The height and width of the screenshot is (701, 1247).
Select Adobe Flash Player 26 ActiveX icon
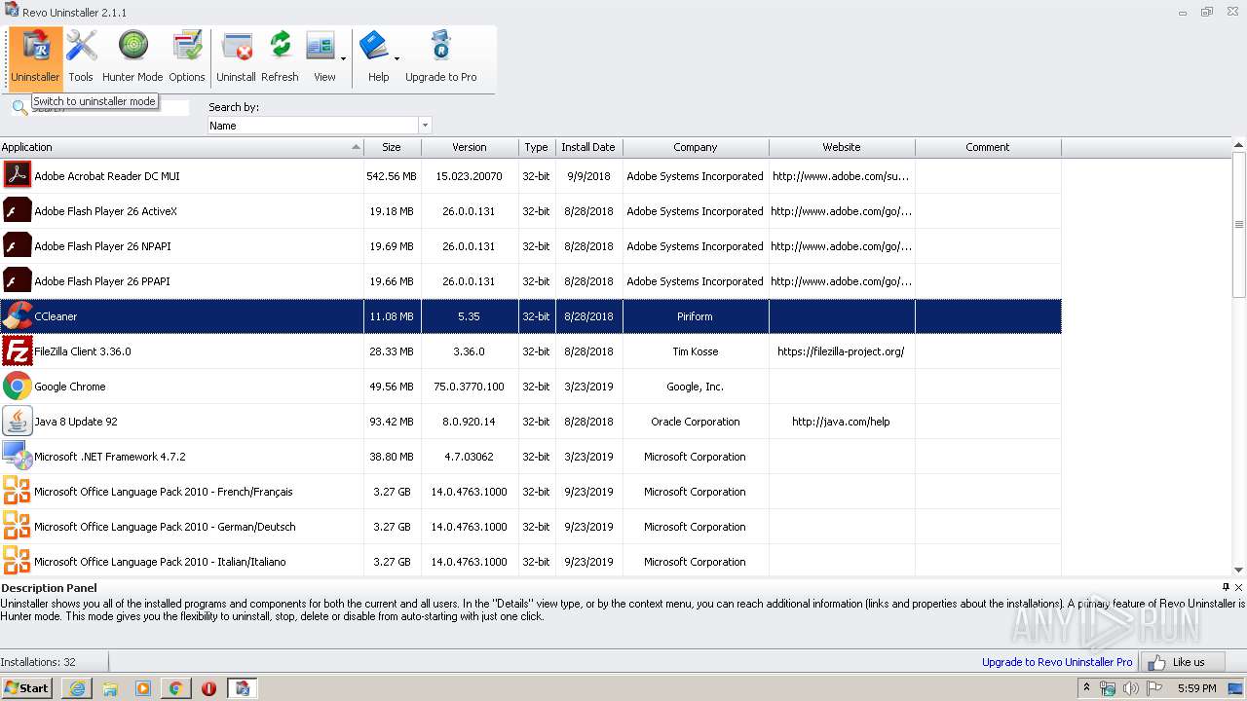coord(18,211)
